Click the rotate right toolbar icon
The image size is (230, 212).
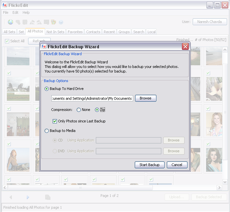click(39, 22)
